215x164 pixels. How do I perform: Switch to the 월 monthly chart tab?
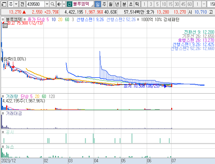[x=111, y=4]
